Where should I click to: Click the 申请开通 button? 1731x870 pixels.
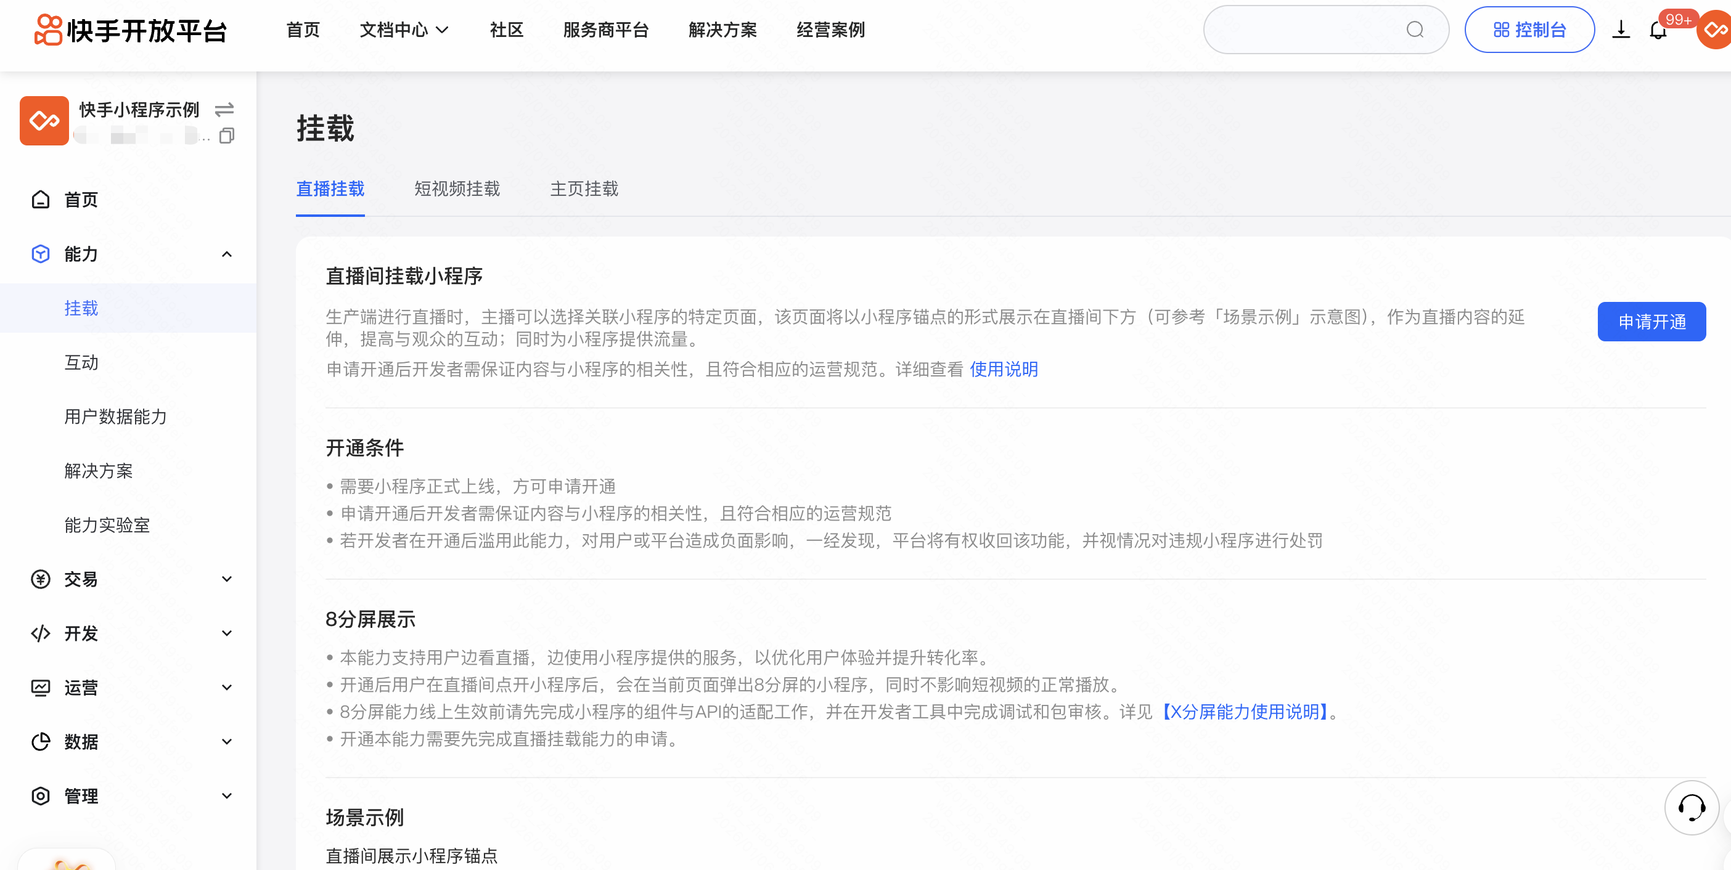(x=1651, y=321)
